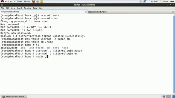The height and width of the screenshot is (98, 175).
Task: Click the scrollbar up arrow
Action: click(174, 15)
